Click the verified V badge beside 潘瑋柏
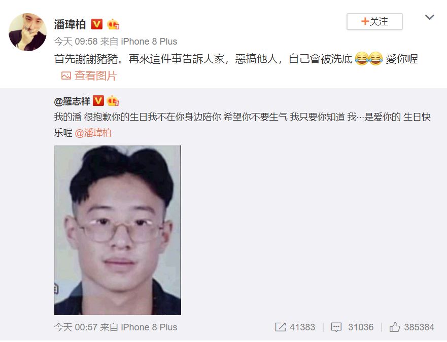This screenshot has width=447, height=342. click(x=96, y=24)
